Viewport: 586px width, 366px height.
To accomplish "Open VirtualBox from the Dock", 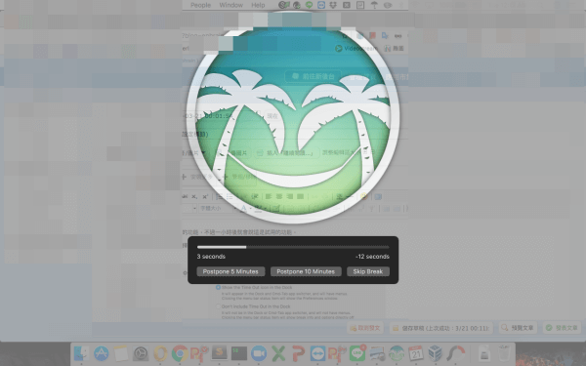I will click(x=436, y=353).
